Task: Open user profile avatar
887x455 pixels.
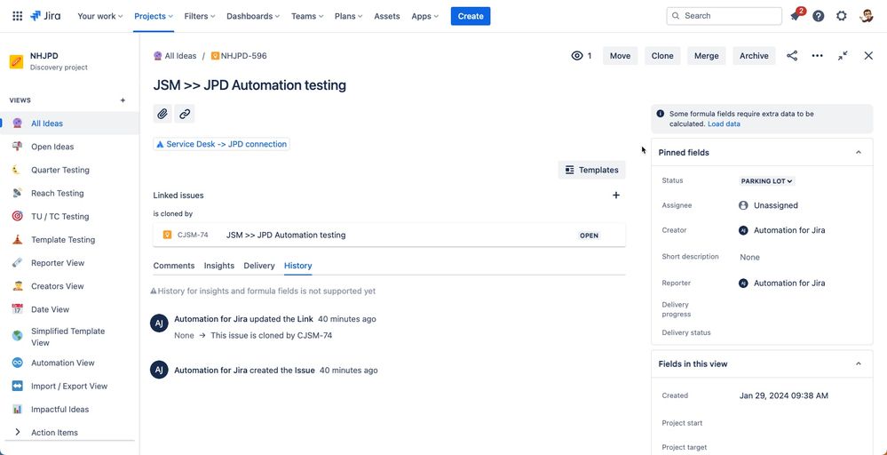Action: click(866, 16)
